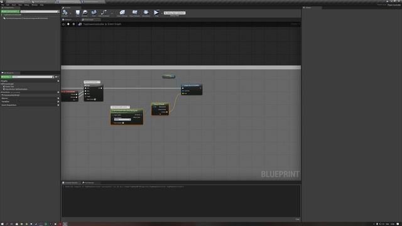The height and width of the screenshot is (226, 402).
Task: Open the Help menu
Action: pos(41,5)
